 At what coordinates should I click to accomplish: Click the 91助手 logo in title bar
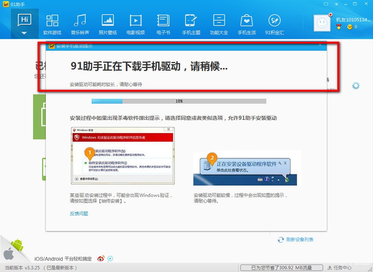coord(6,4)
